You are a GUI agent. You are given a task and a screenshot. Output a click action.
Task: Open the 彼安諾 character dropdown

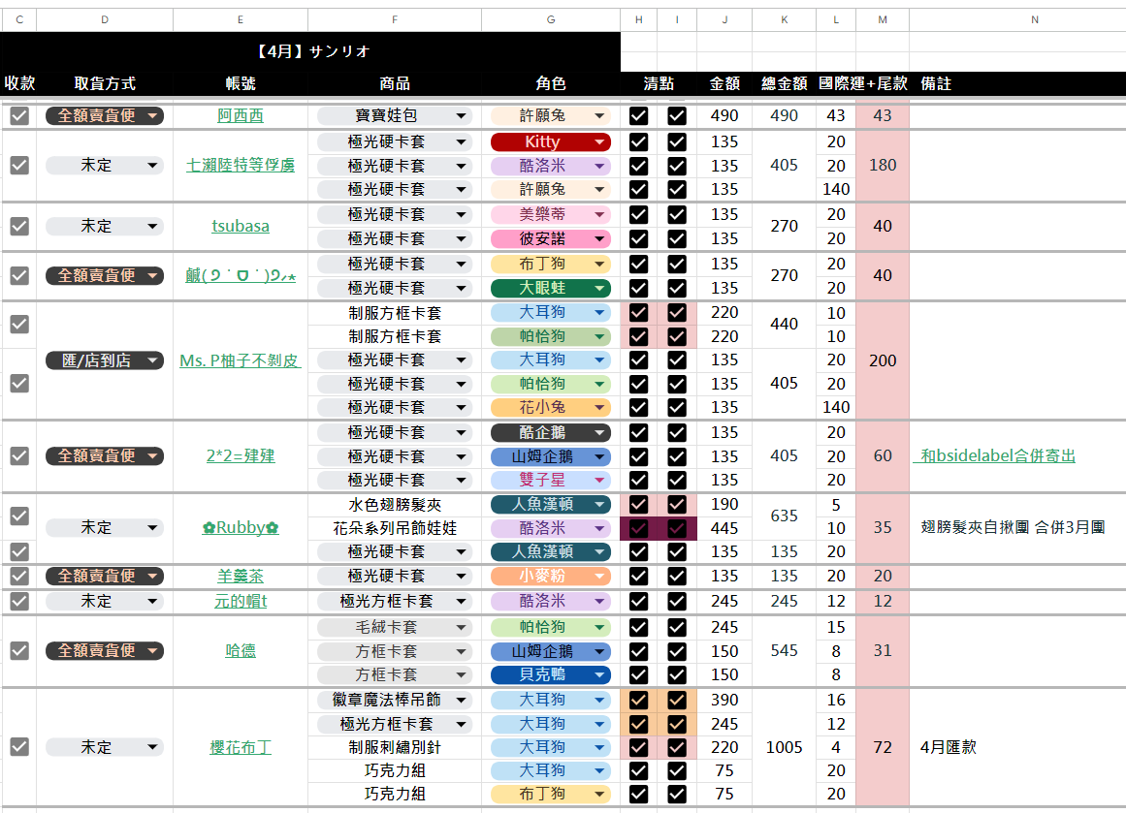551,238
